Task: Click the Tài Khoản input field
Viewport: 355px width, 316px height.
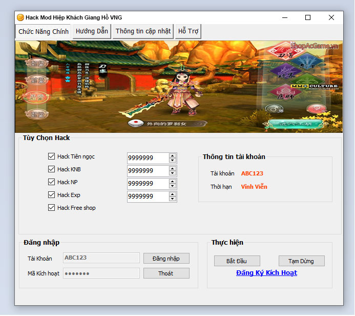Action: [101, 258]
